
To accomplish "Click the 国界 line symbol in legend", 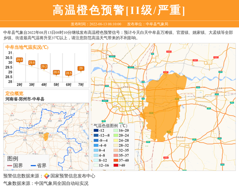I will pyautogui.click(x=10, y=166).
